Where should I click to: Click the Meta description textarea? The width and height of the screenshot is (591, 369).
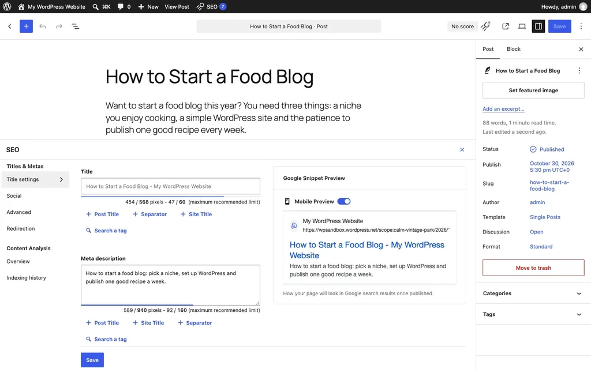[x=170, y=285]
